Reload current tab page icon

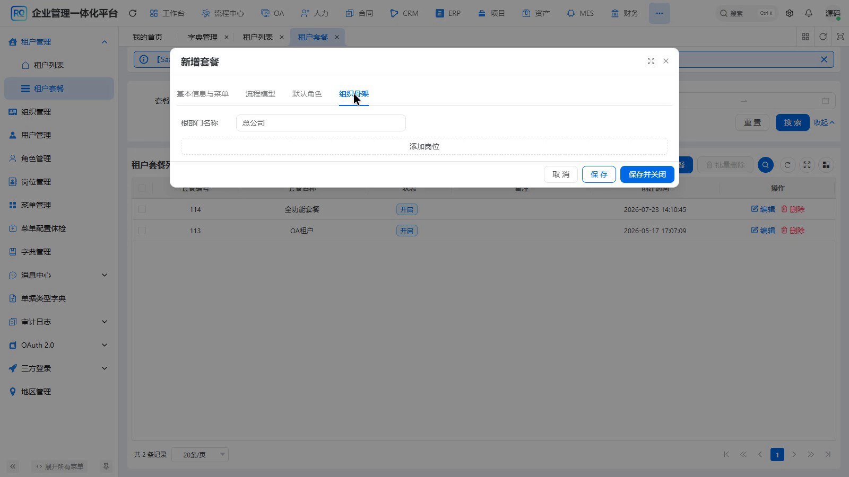[x=823, y=37]
